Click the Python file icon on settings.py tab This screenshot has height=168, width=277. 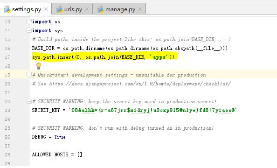(7, 9)
